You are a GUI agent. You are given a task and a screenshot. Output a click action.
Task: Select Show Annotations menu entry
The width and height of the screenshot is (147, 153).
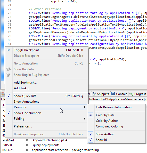tap(46, 102)
